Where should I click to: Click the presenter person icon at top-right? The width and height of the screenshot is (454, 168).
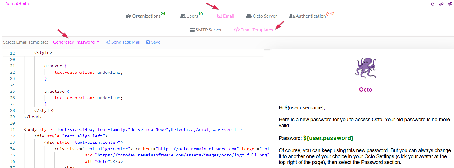(x=450, y=4)
